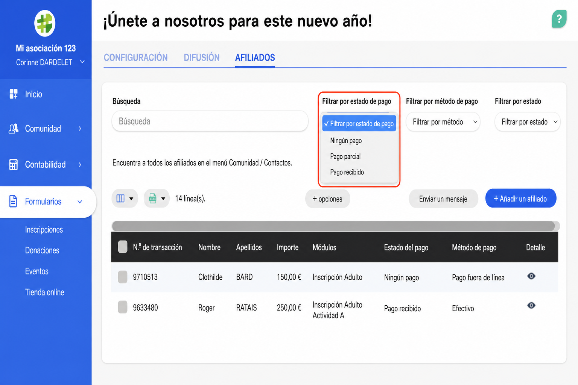Viewport: 578px width, 385px height.
Task: Click the Inicio dashboard icon
Action: click(14, 94)
